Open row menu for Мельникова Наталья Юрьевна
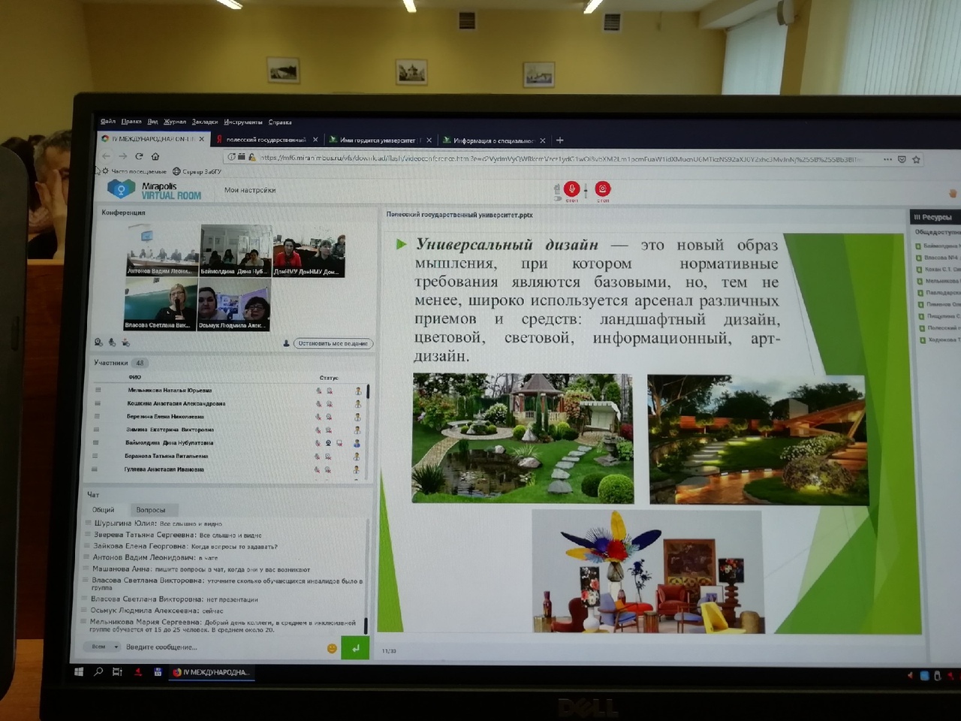 click(x=98, y=390)
